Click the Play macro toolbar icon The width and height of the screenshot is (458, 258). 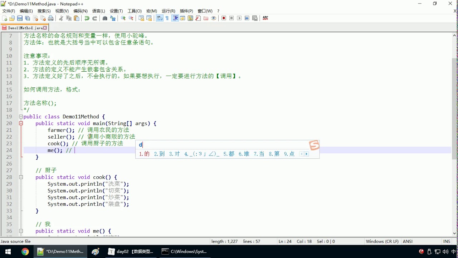point(239,18)
